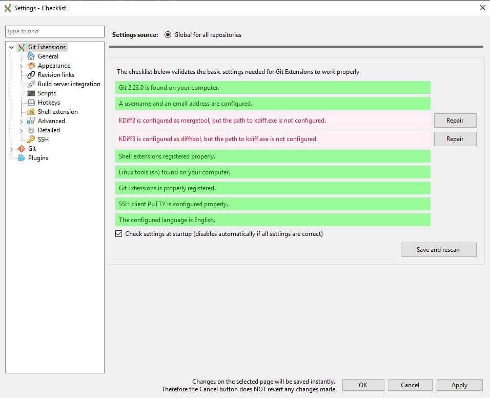Open the General settings page
Screen dimensions: 490x398
[48, 56]
